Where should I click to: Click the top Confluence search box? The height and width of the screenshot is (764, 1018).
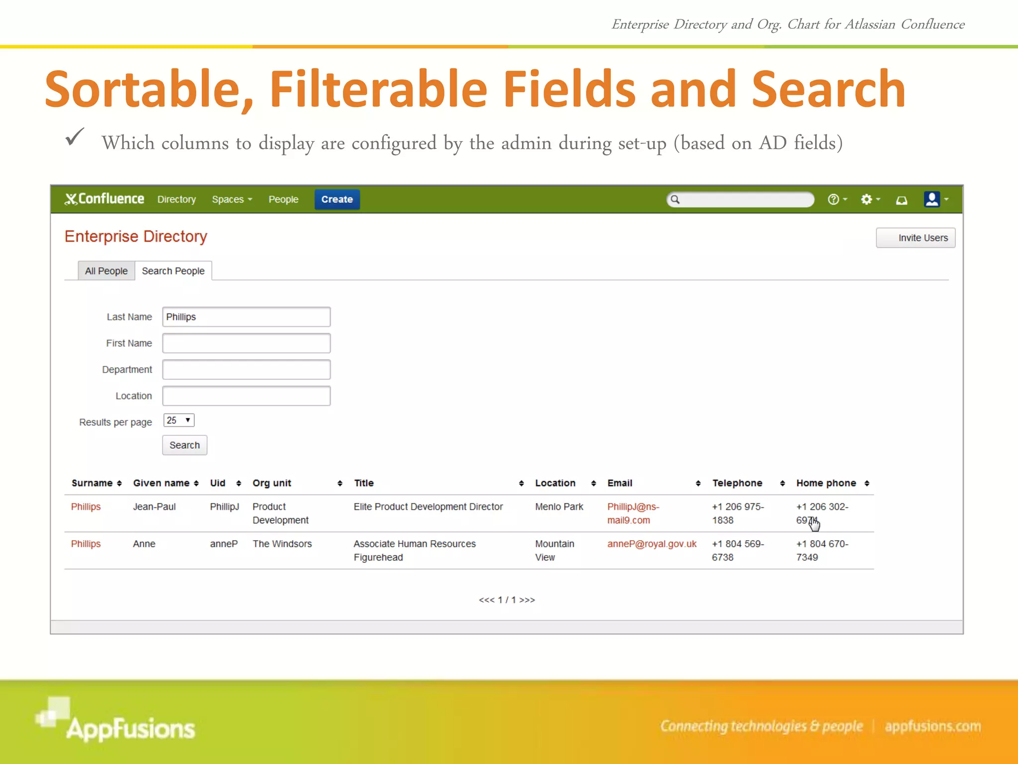click(x=740, y=199)
